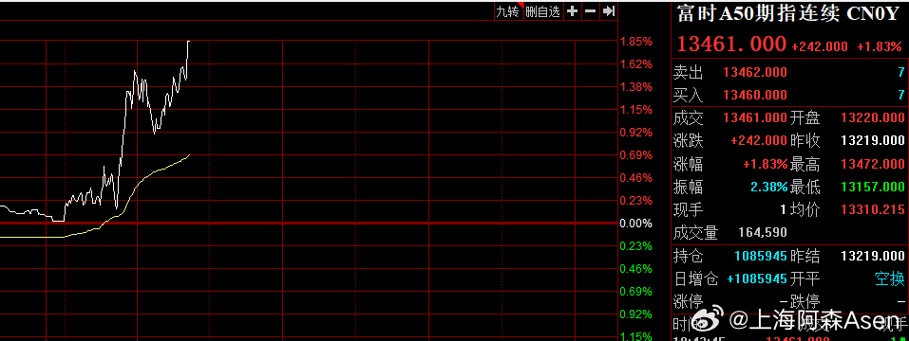909x341 pixels.
Task: Click the 最低 value 13157.000
Action: (873, 187)
